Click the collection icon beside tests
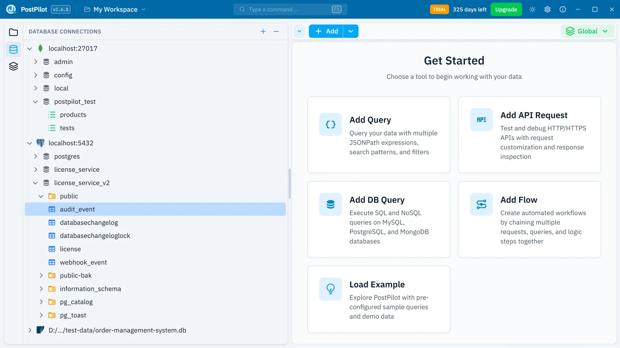This screenshot has height=348, width=620. point(52,128)
